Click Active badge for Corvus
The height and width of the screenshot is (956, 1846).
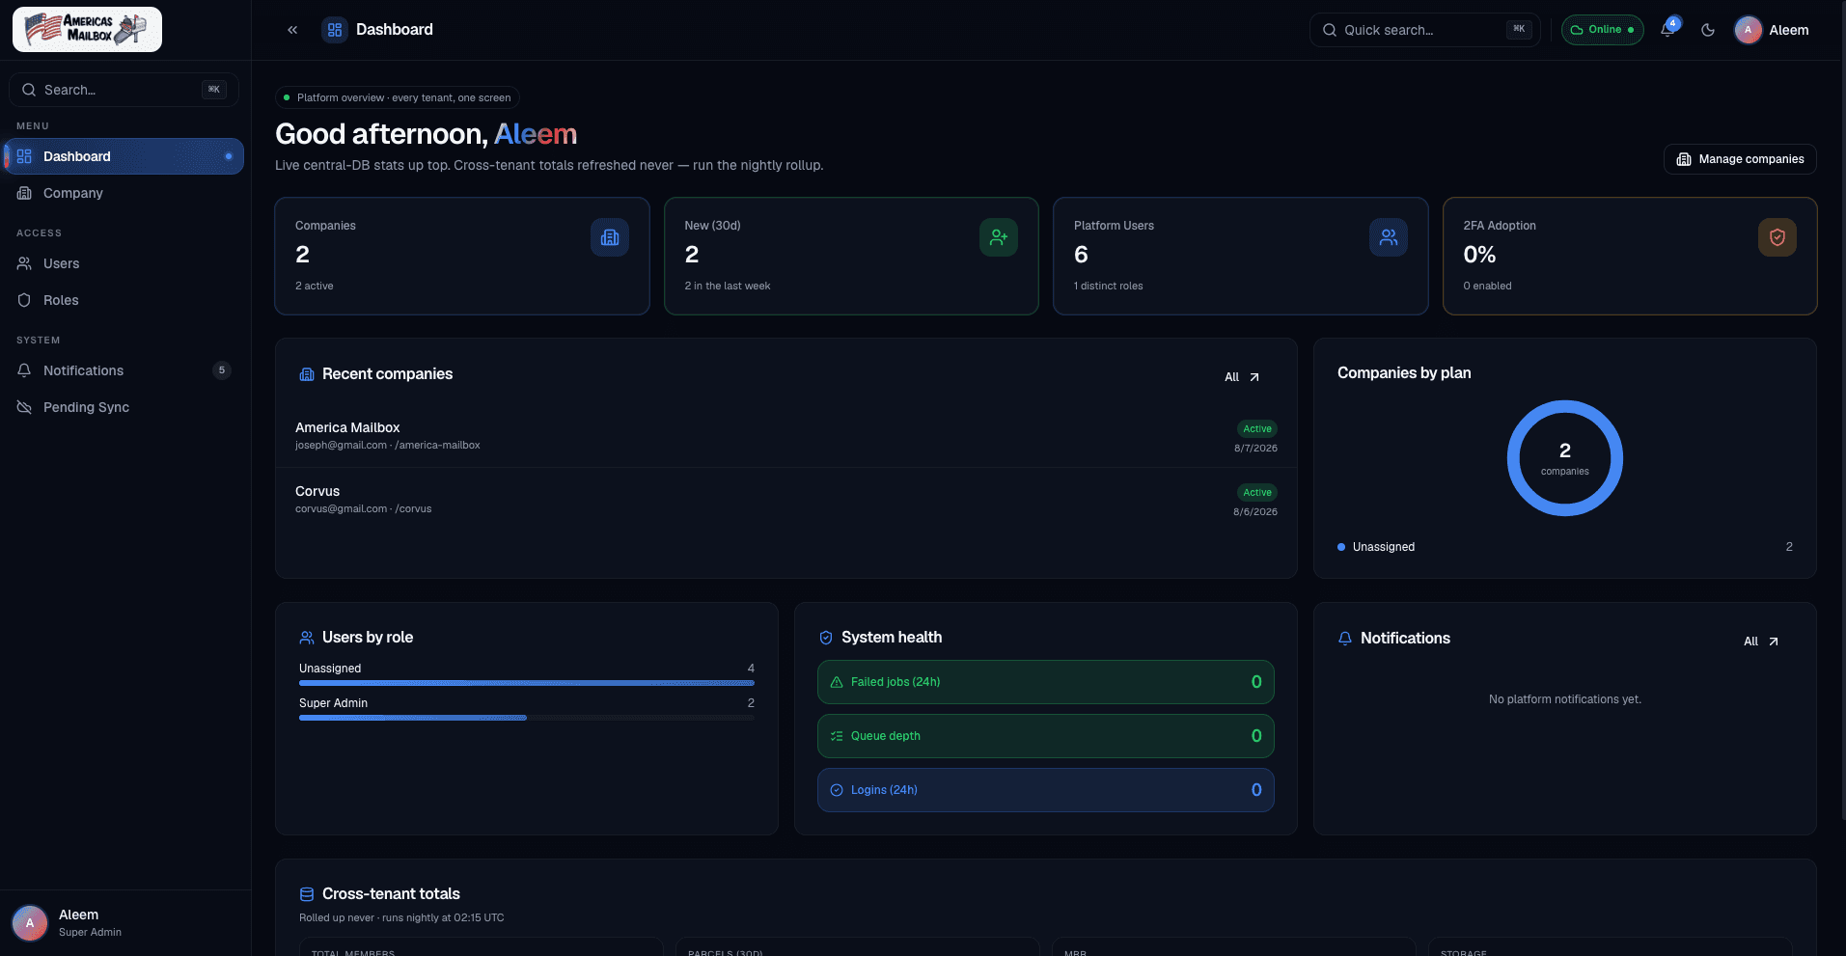[x=1257, y=492]
